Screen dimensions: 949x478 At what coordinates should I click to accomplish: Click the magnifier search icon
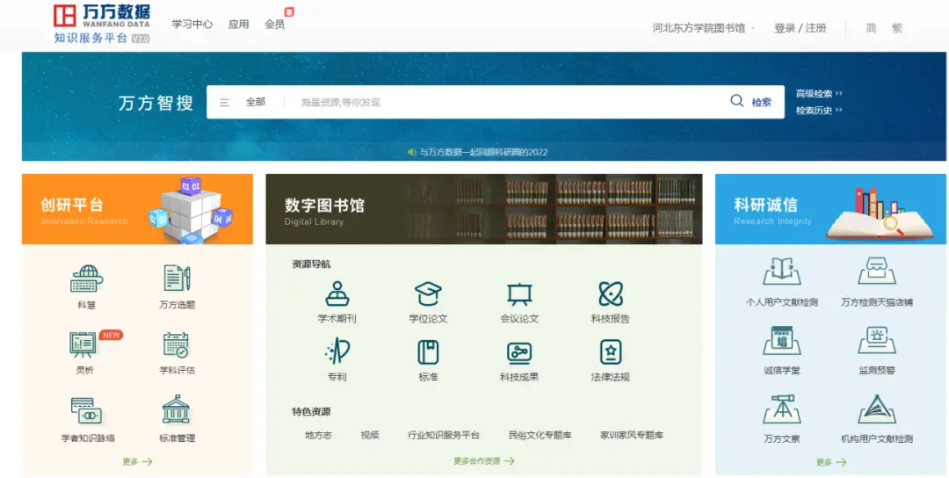tap(736, 101)
